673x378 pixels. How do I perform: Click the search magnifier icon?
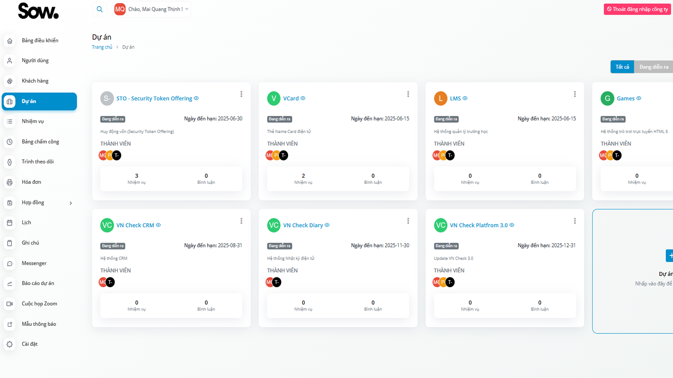[x=100, y=9]
